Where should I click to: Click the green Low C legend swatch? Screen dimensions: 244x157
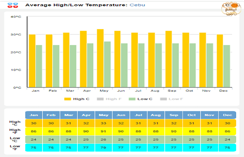tap(132, 99)
